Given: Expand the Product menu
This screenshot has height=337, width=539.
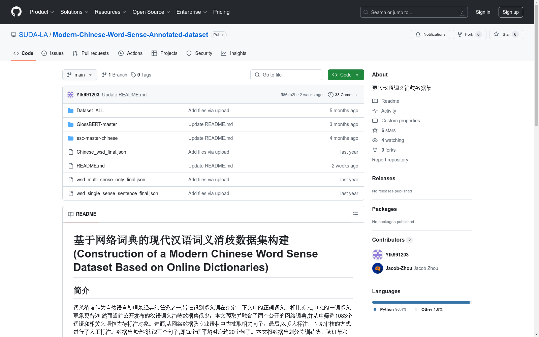Looking at the screenshot, I should click(42, 12).
